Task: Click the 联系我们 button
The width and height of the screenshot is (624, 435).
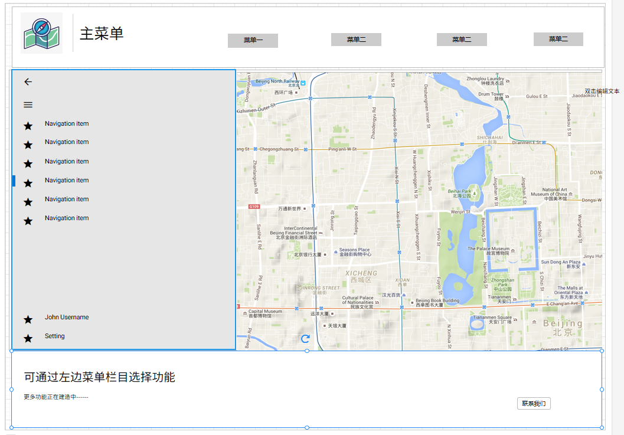Action: coord(534,404)
